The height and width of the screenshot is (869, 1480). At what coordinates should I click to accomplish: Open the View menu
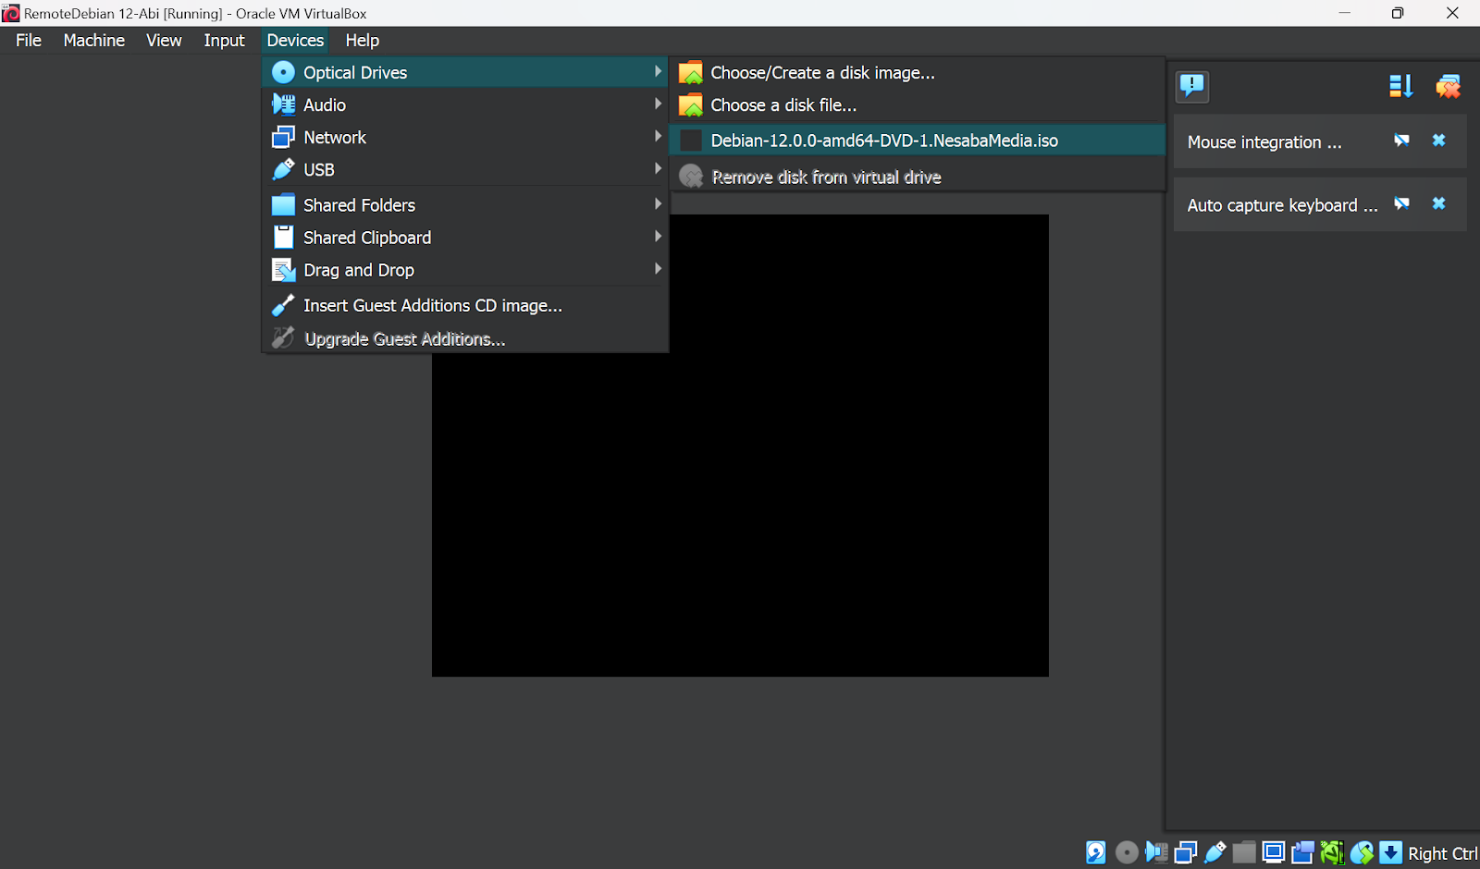coord(164,40)
